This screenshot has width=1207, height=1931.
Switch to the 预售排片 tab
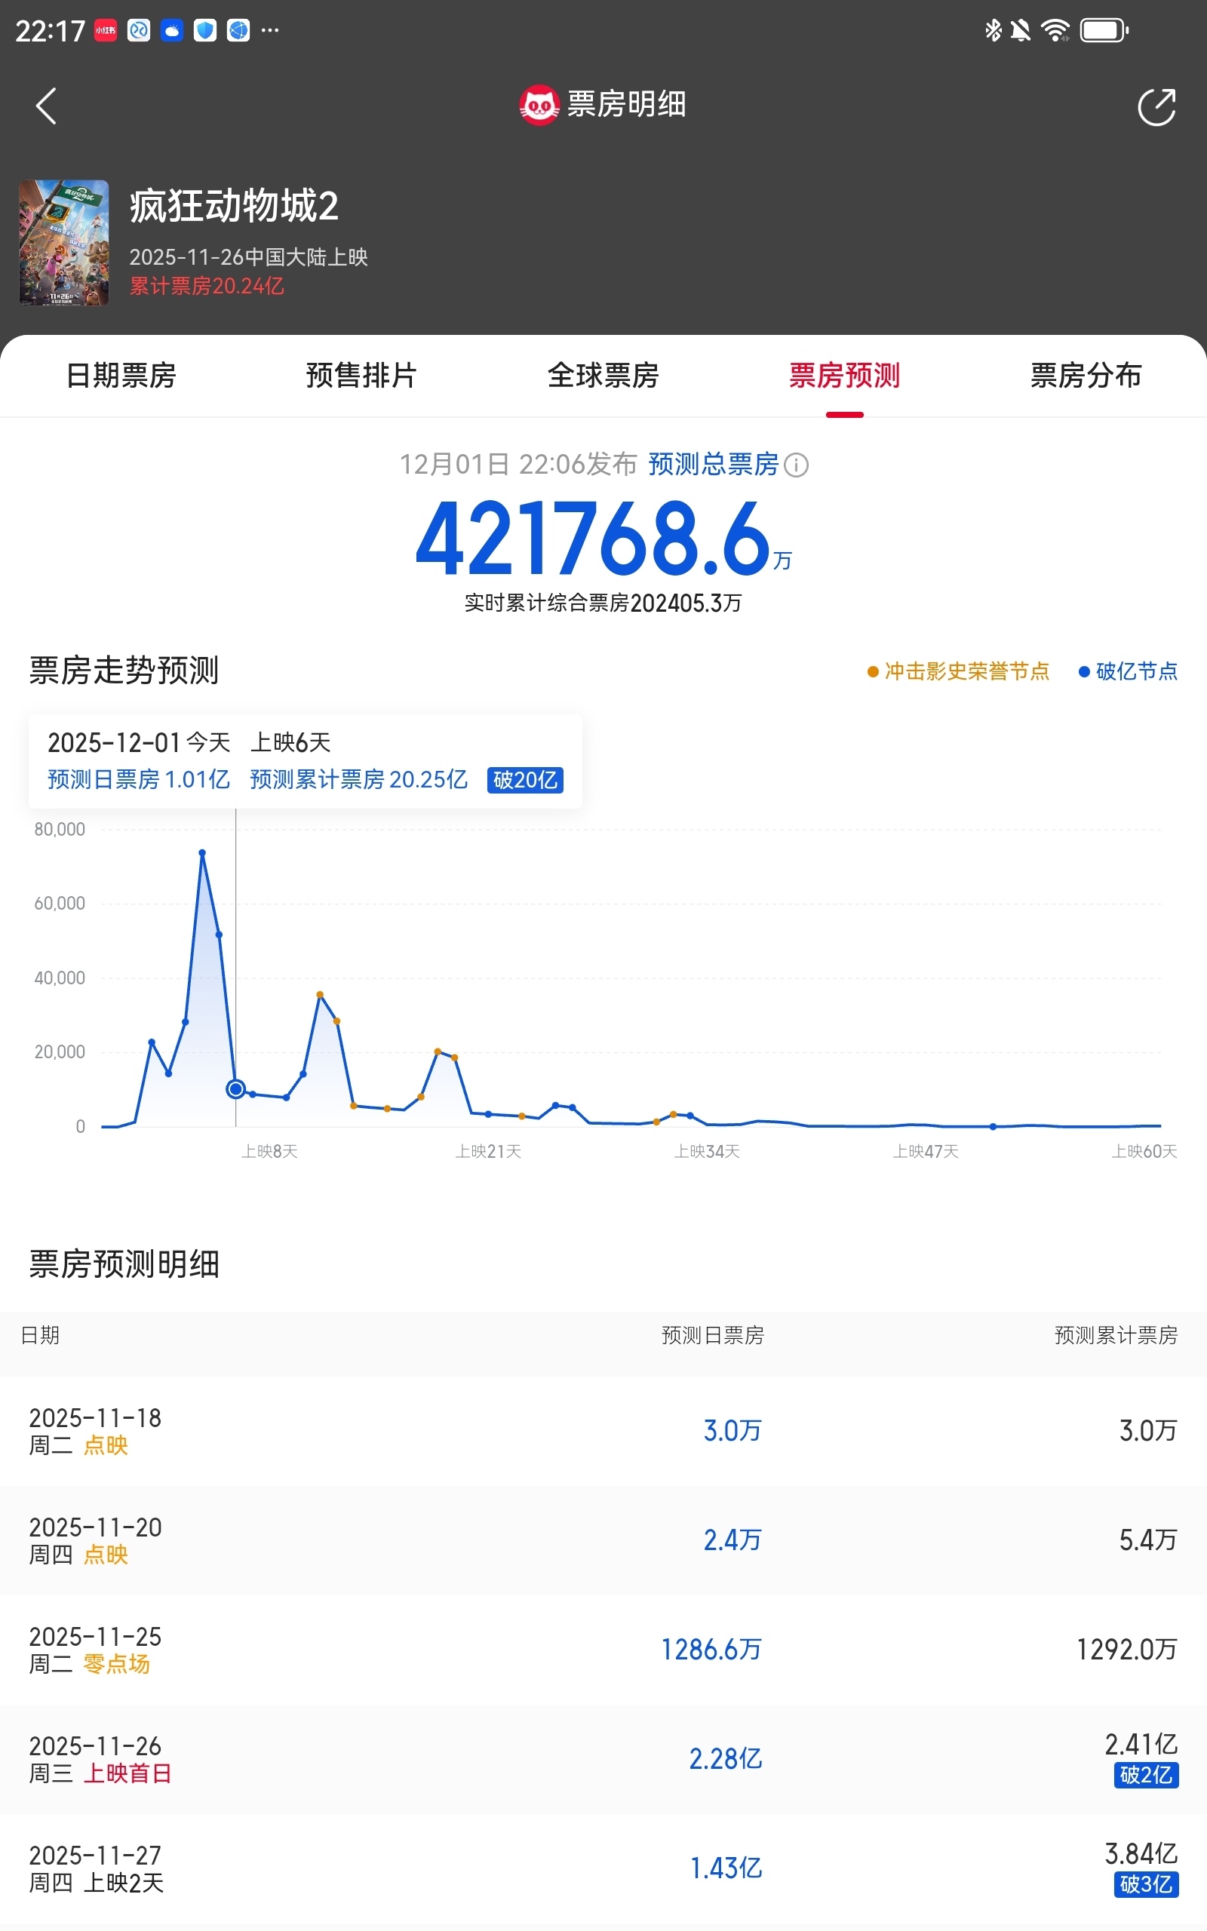pyautogui.click(x=361, y=375)
